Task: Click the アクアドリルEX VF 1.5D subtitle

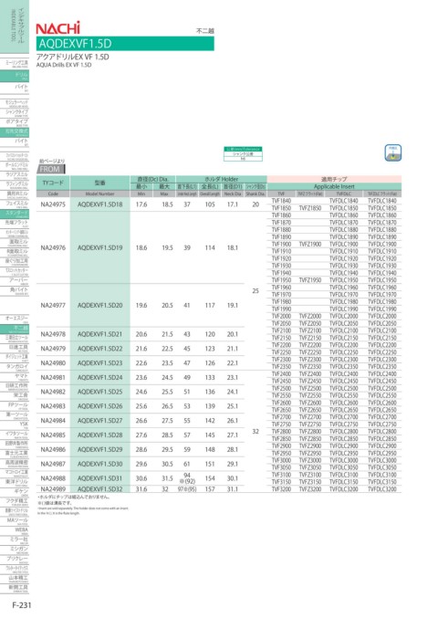Action: [72, 57]
